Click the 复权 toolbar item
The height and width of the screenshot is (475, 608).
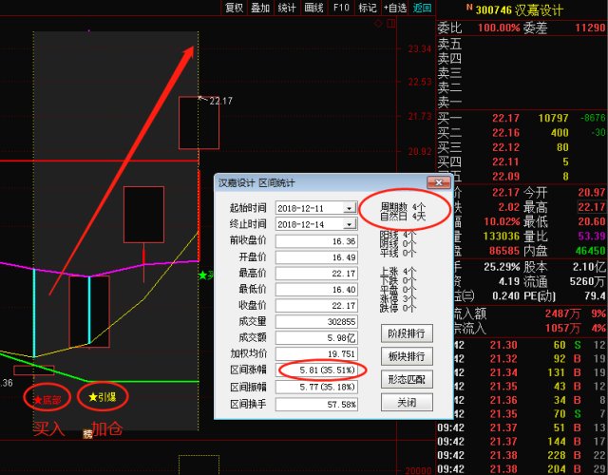pyautogui.click(x=234, y=8)
